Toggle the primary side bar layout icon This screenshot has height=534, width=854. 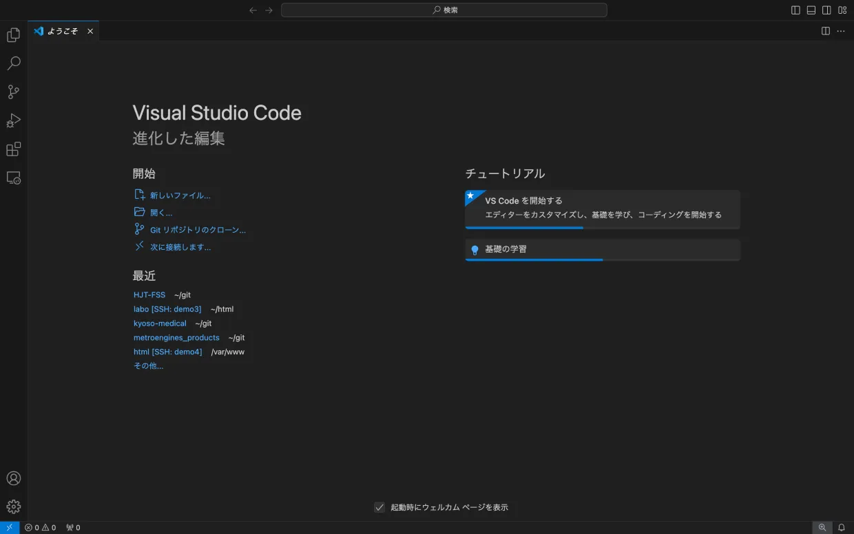tap(795, 10)
